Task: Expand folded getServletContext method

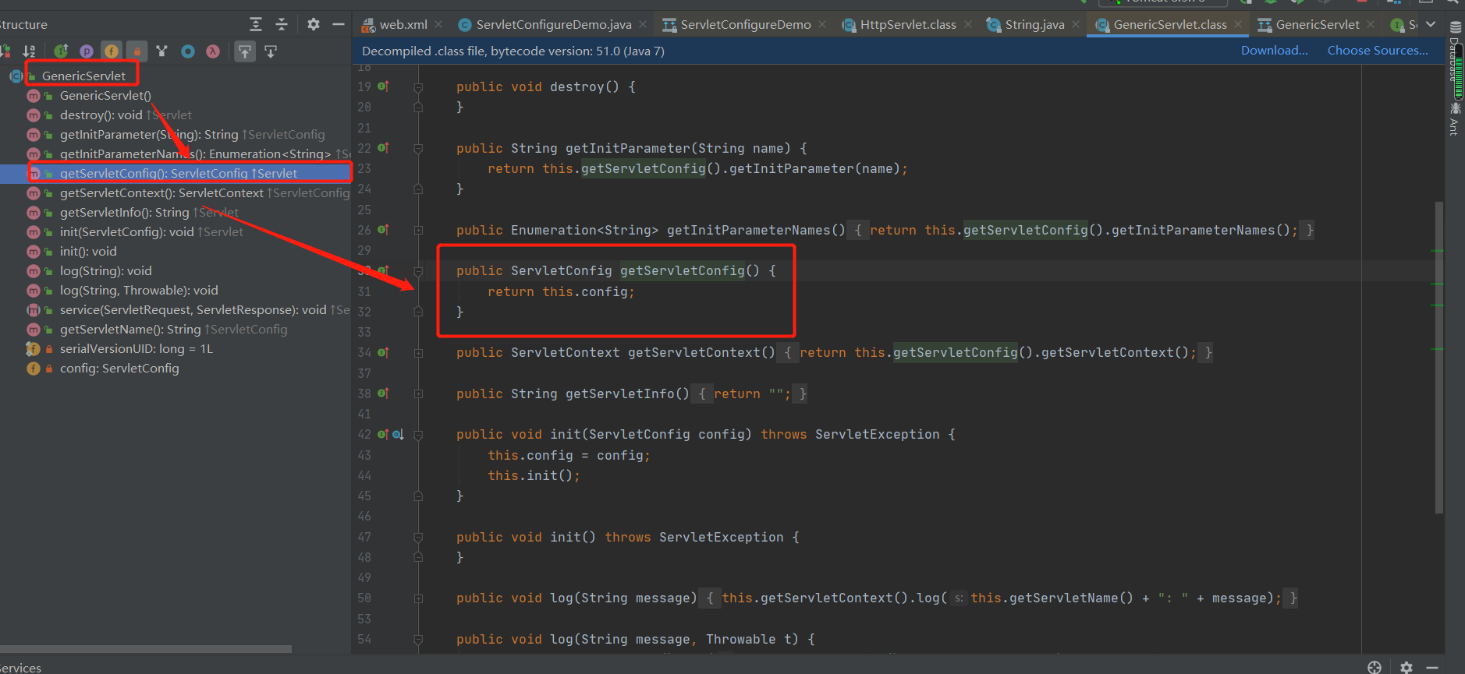Action: tap(418, 352)
